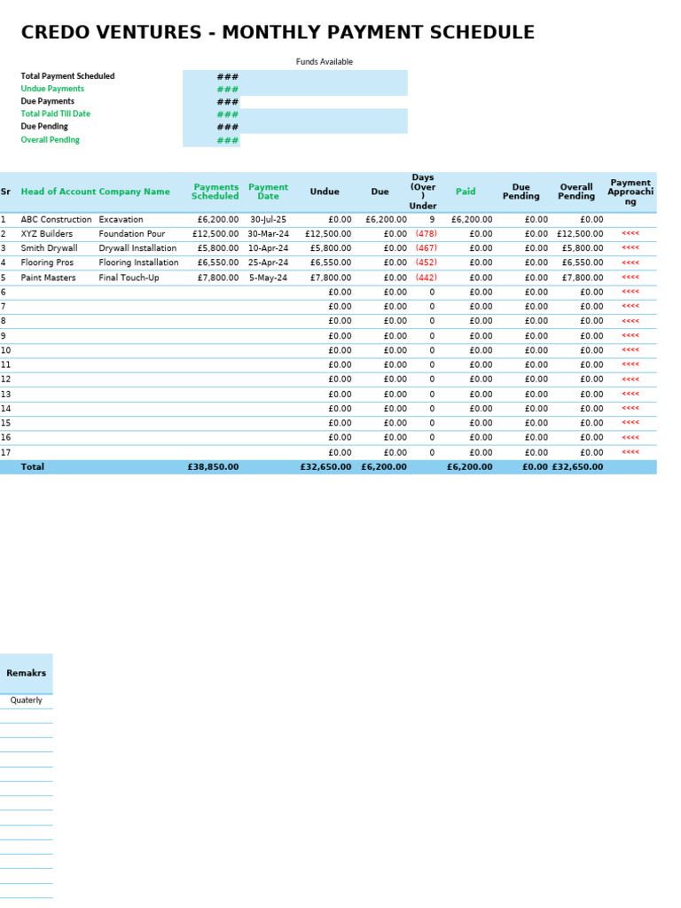Click the Paid column header
This screenshot has height=908, width=681.
click(x=466, y=192)
